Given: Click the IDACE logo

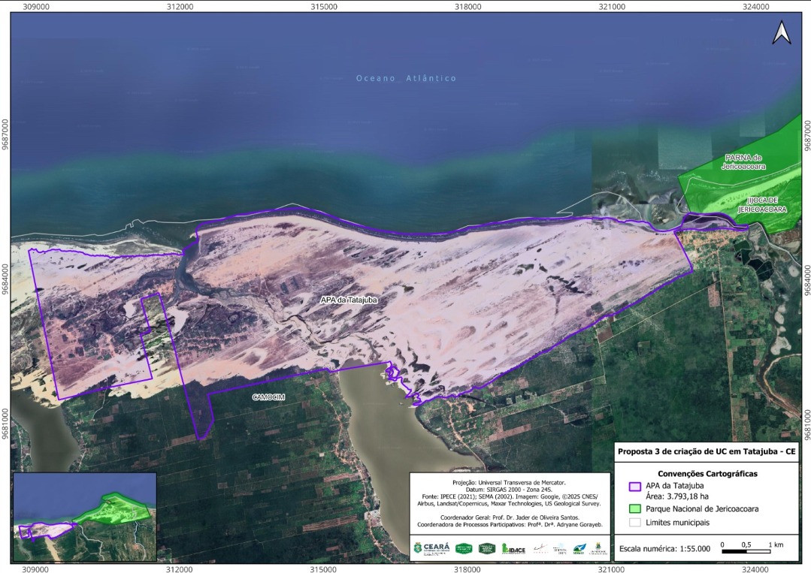Looking at the screenshot, I should [514, 549].
